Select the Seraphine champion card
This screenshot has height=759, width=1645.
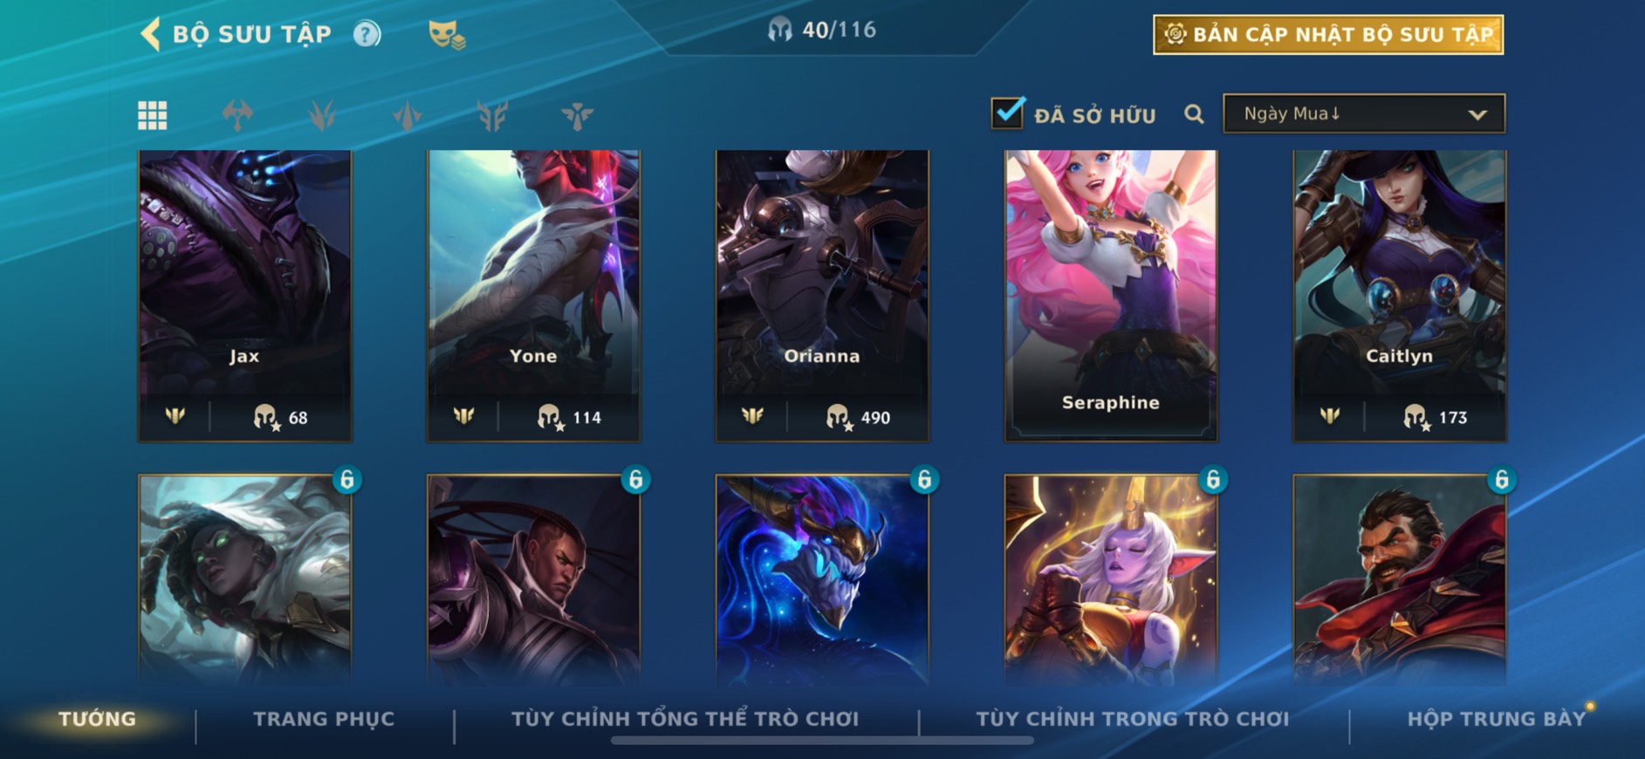pos(1111,295)
